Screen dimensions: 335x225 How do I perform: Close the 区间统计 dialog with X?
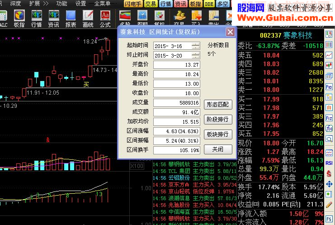pyautogui.click(x=230, y=32)
